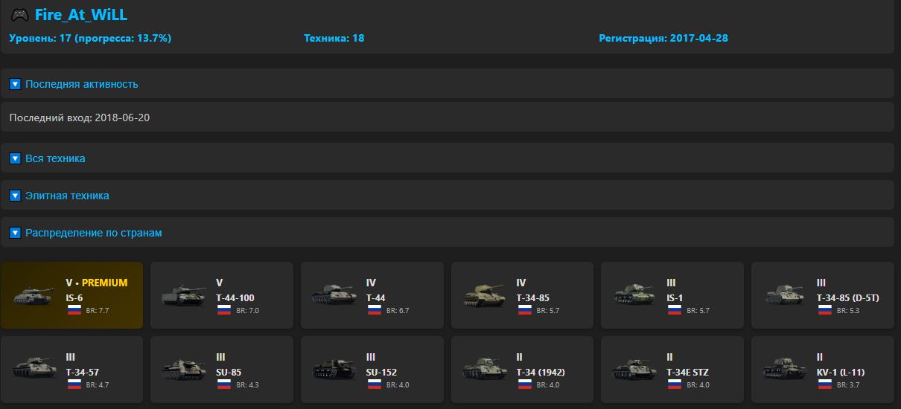Click the Russian flag under IS-1
901x409 pixels.
click(x=674, y=310)
